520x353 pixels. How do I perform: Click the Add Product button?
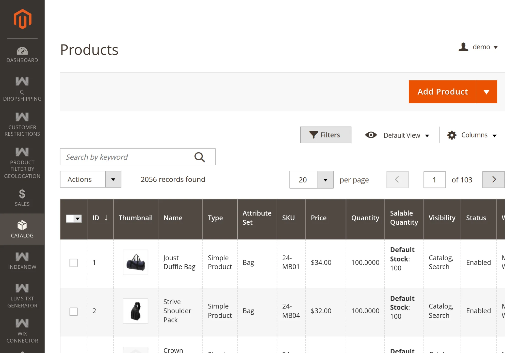click(x=443, y=92)
